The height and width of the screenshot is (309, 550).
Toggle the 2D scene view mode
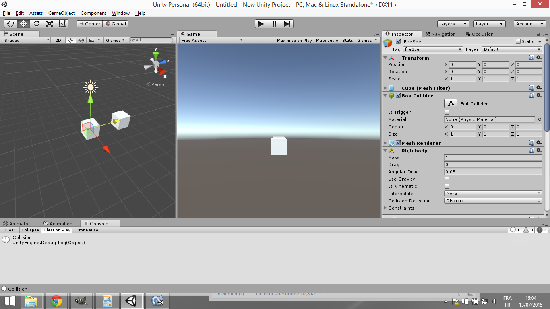click(x=58, y=40)
